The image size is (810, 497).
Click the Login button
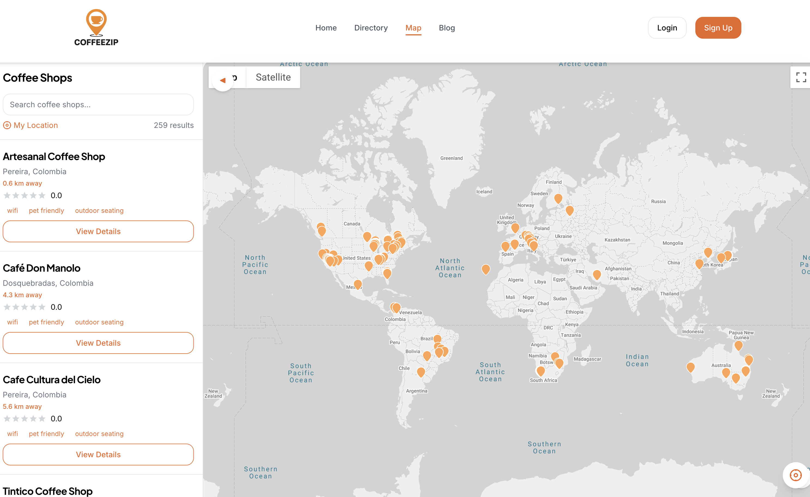667,27
